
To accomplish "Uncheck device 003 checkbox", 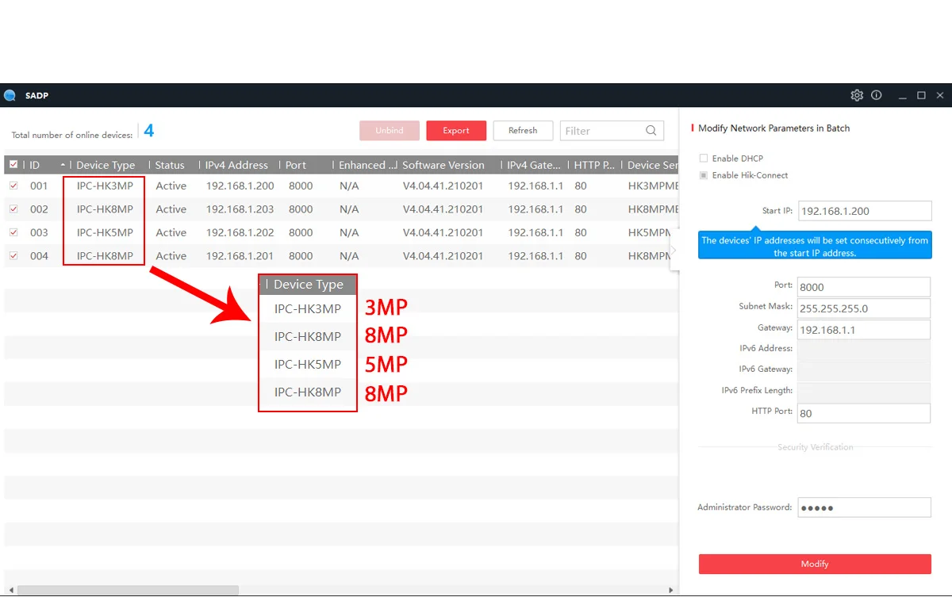I will [13, 232].
